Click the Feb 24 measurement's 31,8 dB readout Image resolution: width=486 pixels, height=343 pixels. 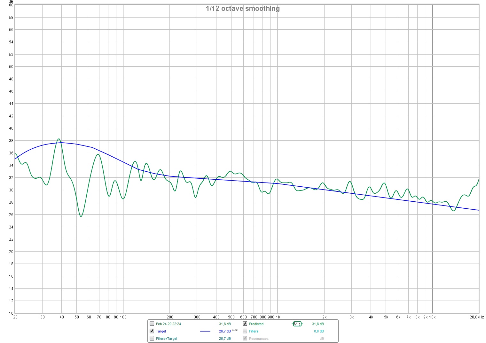click(x=225, y=324)
